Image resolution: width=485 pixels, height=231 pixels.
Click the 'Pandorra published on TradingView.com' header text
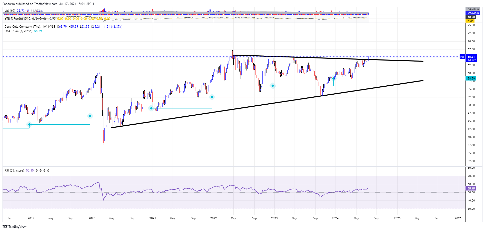point(30,4)
